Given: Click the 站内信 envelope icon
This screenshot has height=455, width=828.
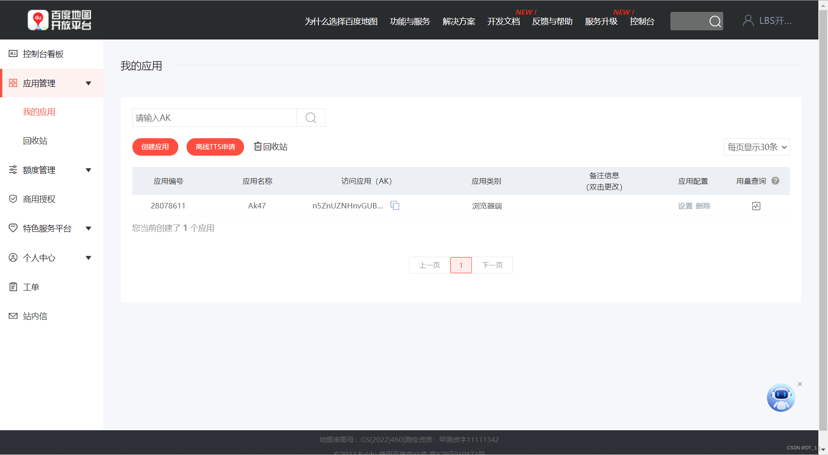Looking at the screenshot, I should (x=13, y=316).
